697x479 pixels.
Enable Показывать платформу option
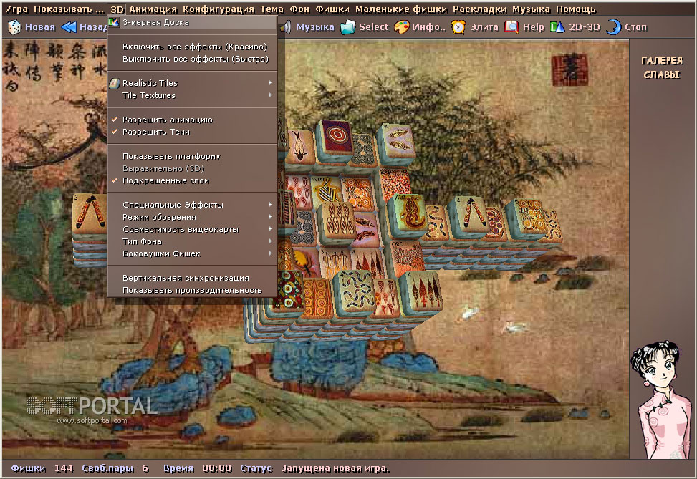click(192, 156)
